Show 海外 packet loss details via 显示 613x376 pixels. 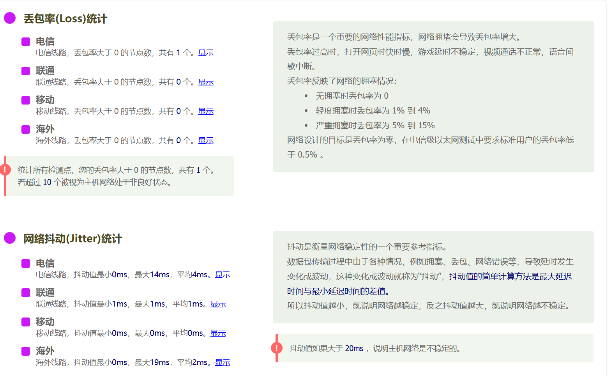tap(206, 140)
